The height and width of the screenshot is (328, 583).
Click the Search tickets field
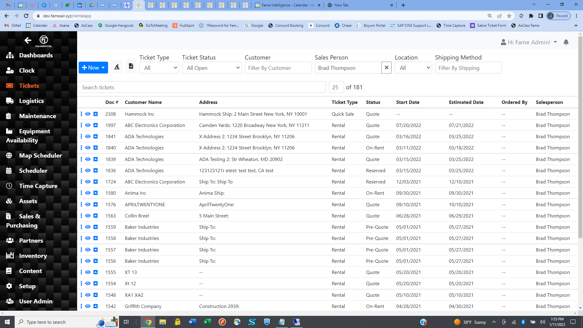coord(202,87)
